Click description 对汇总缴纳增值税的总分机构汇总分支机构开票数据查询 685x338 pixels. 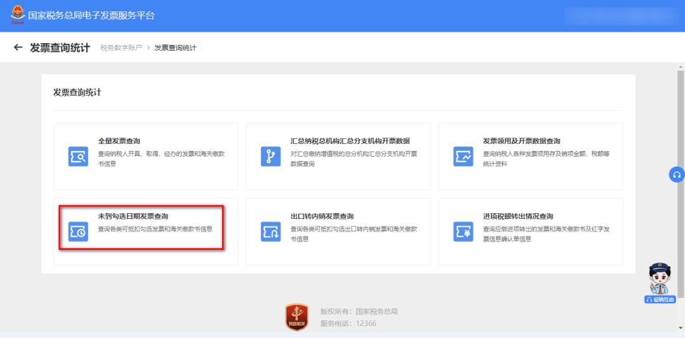[354, 159]
